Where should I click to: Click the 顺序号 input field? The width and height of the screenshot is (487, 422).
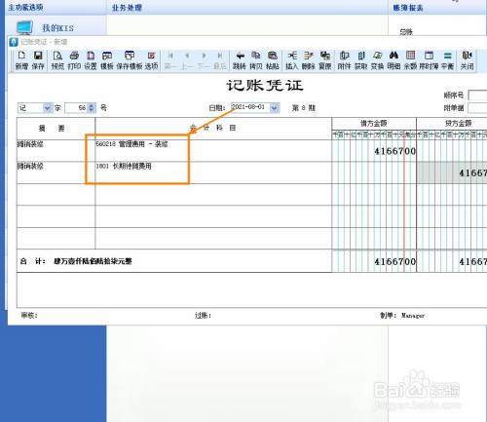[477, 96]
